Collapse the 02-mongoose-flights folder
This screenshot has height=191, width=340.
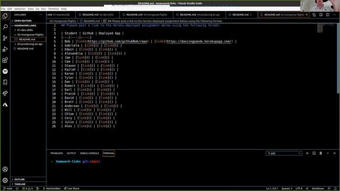(x=30, y=34)
